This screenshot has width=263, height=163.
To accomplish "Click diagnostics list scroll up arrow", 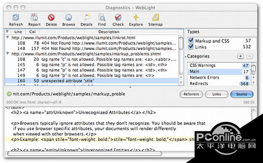I will pyautogui.click(x=181, y=77).
